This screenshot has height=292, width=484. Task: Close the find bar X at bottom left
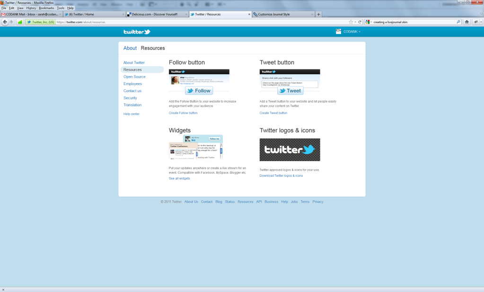pos(3,290)
